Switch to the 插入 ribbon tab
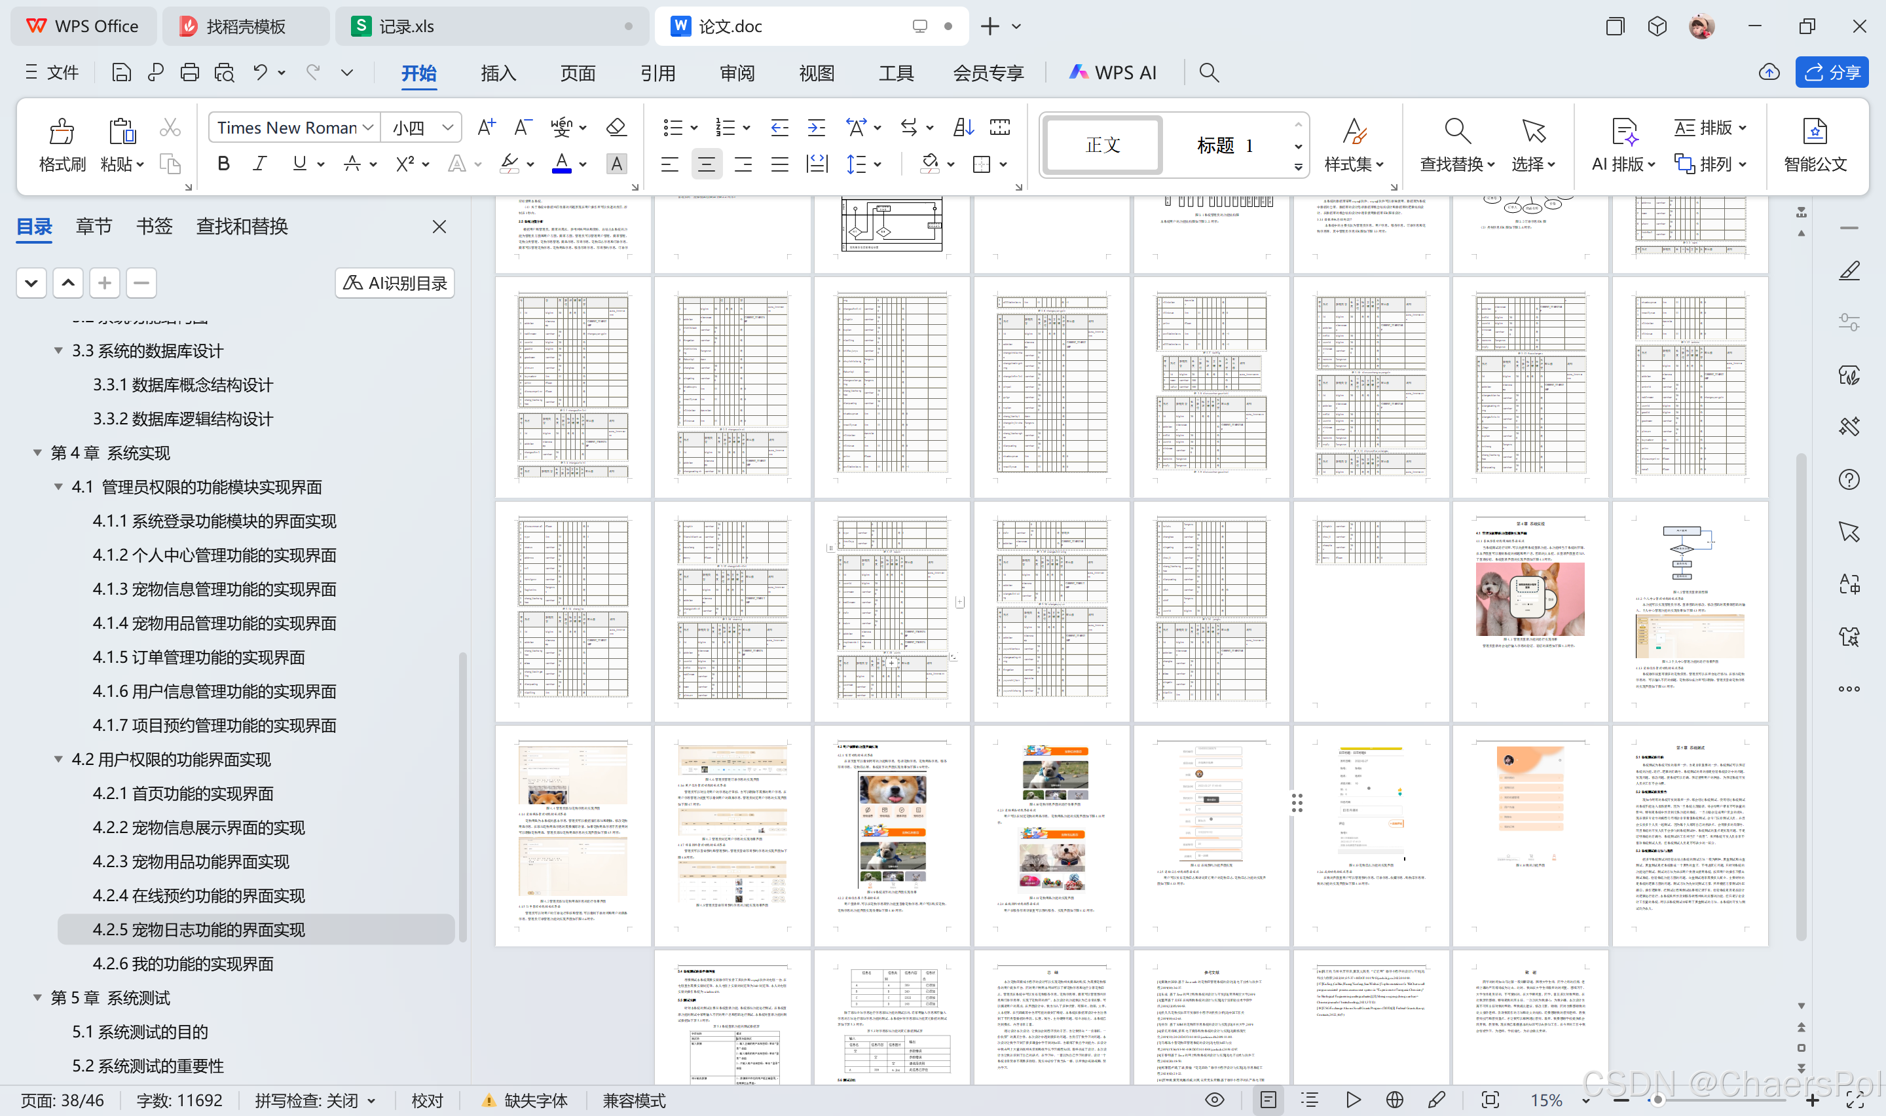1886x1116 pixels. point(498,73)
